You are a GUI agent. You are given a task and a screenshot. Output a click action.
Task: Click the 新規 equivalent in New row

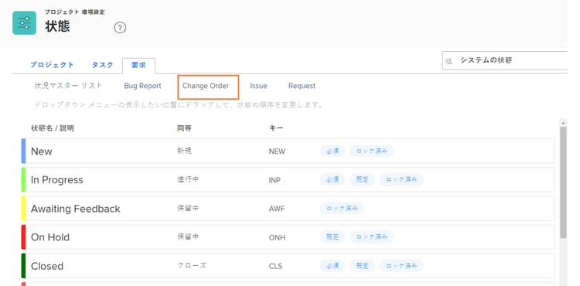184,152
